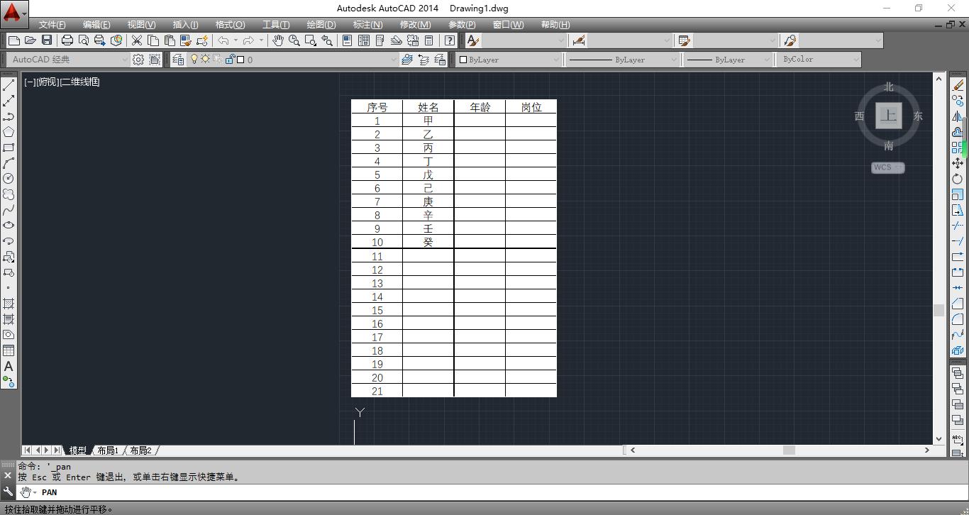Select the Multiline Text tool
The image size is (969, 515).
9,366
